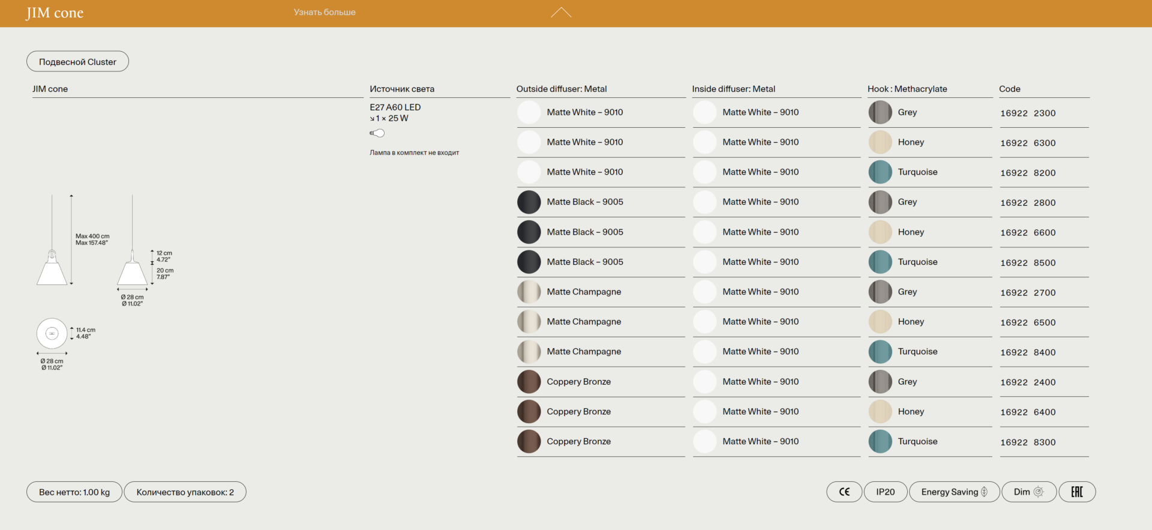Click the Вес нетто: 1.00 kg badge
This screenshot has width=1152, height=530.
coord(74,492)
